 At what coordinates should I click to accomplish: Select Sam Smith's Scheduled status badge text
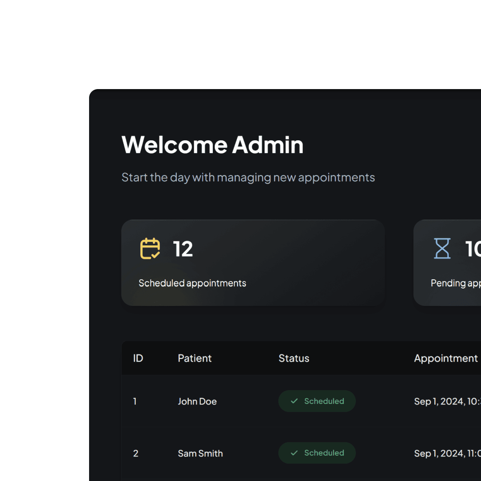(x=324, y=453)
